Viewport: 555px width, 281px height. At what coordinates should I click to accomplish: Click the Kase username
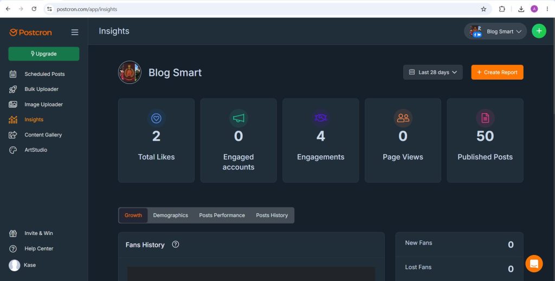click(30, 265)
